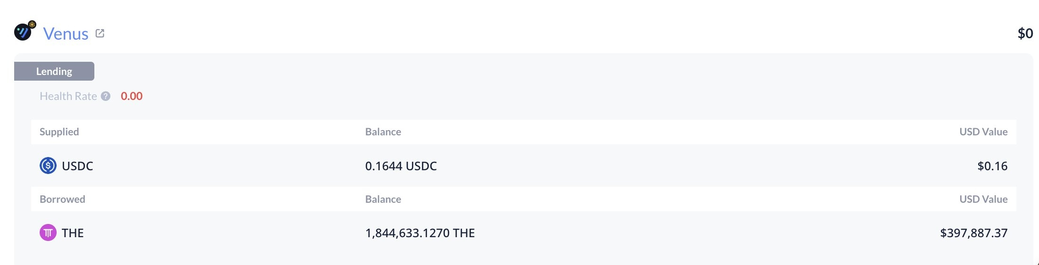
Task: Click the USD Value header in Borrowed section
Action: tap(983, 199)
